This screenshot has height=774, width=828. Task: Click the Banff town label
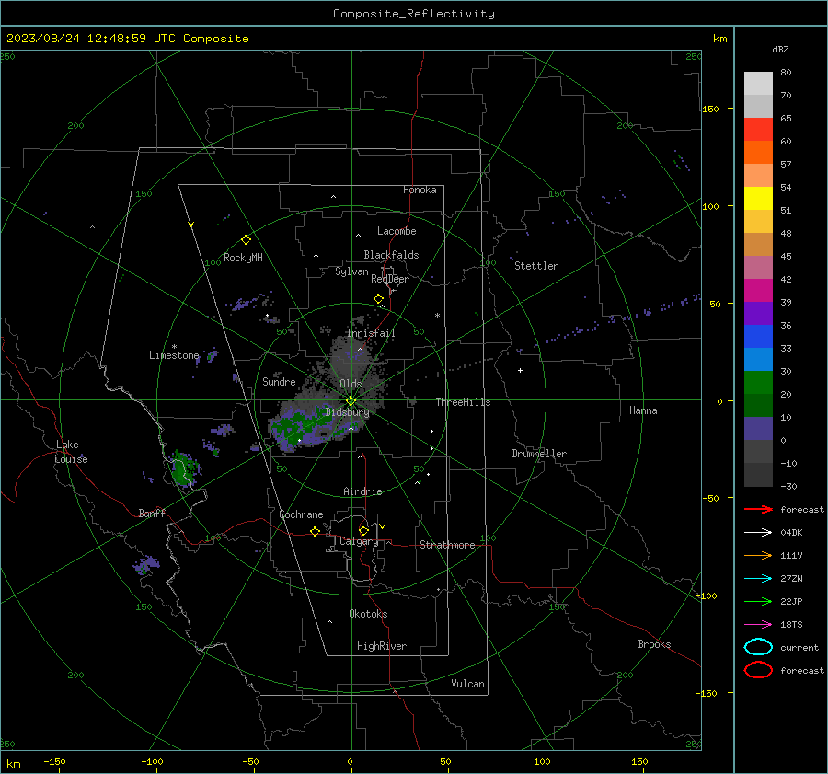152,513
